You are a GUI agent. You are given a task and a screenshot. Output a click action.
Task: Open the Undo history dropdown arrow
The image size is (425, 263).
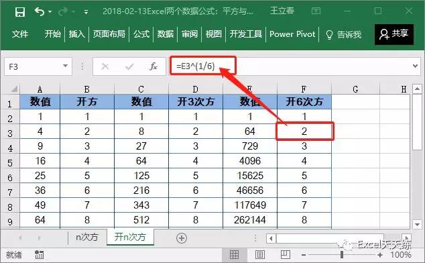click(50, 11)
